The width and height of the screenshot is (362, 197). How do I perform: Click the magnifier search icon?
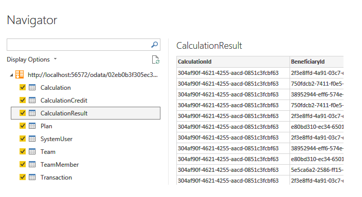154,45
